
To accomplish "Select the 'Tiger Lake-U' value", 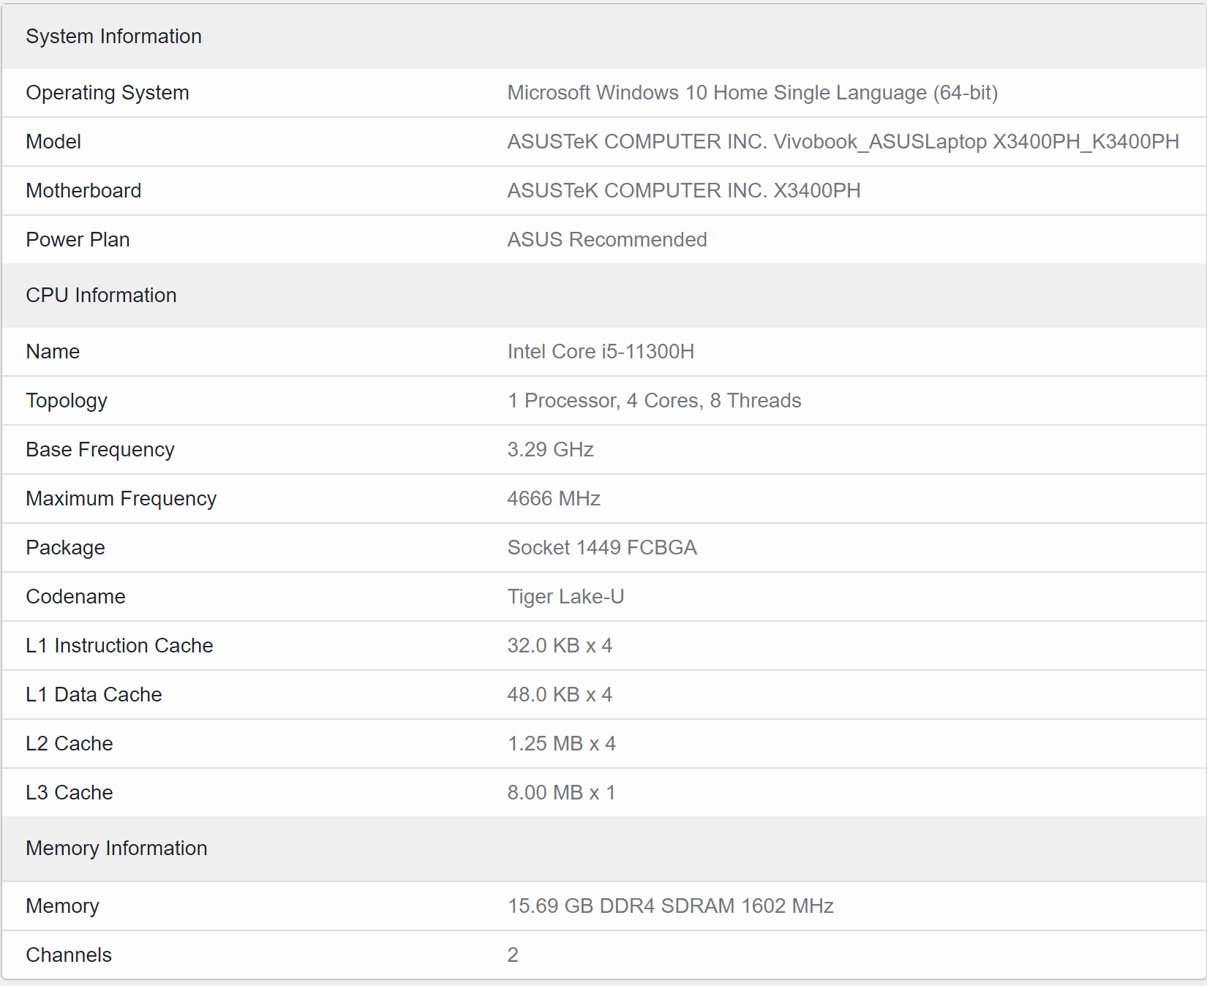I will 566,597.
